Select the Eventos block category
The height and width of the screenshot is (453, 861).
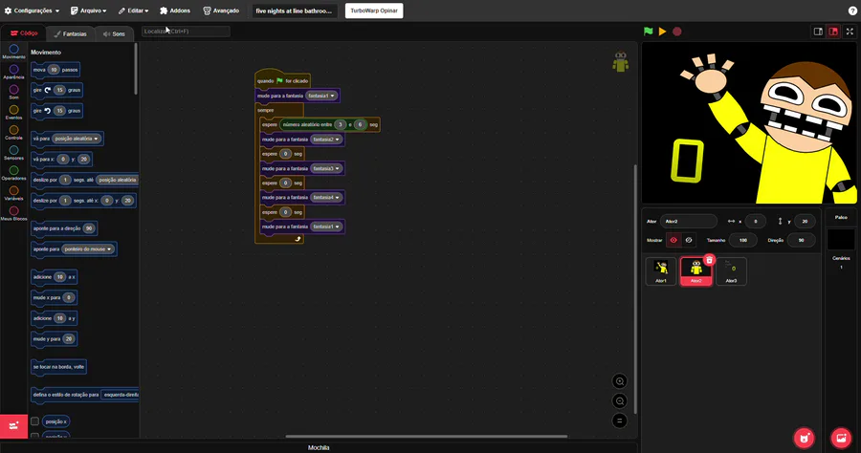pos(13,113)
